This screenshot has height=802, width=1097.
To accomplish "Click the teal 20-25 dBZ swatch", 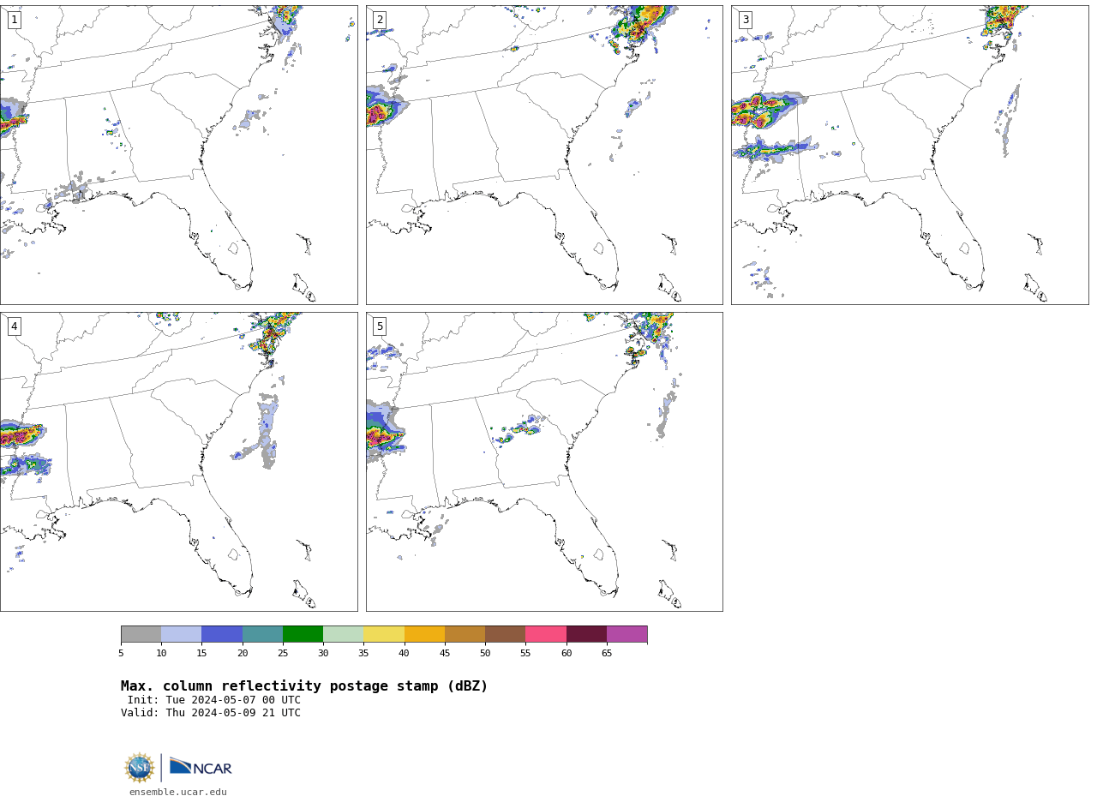I will tap(262, 634).
